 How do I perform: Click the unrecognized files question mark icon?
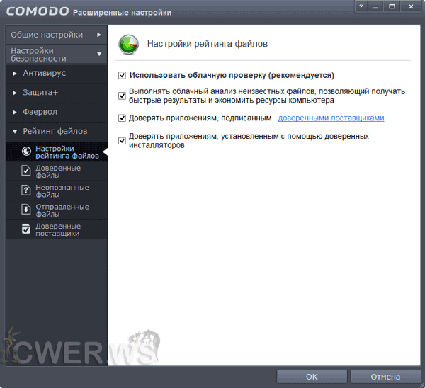[x=26, y=190]
